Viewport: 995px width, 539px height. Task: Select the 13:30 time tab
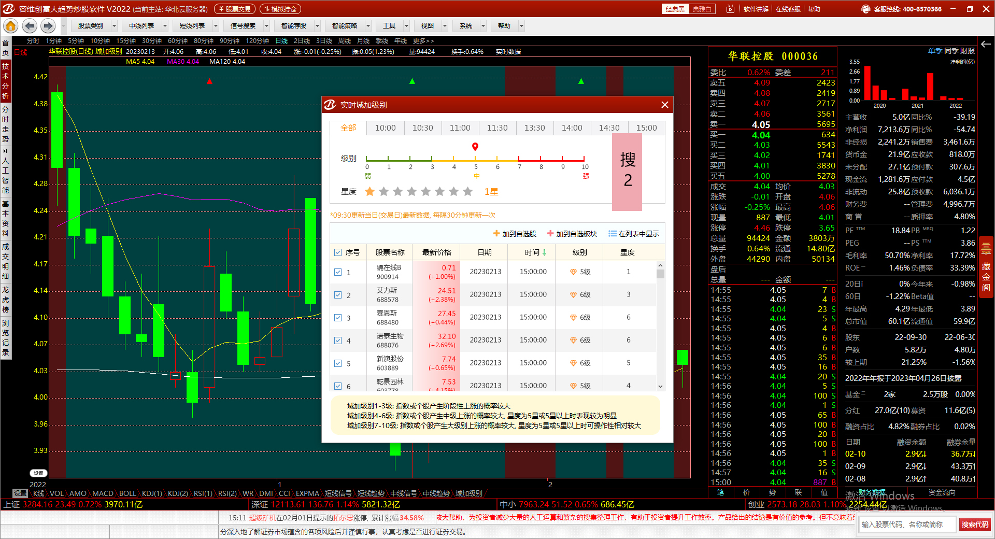tap(535, 128)
